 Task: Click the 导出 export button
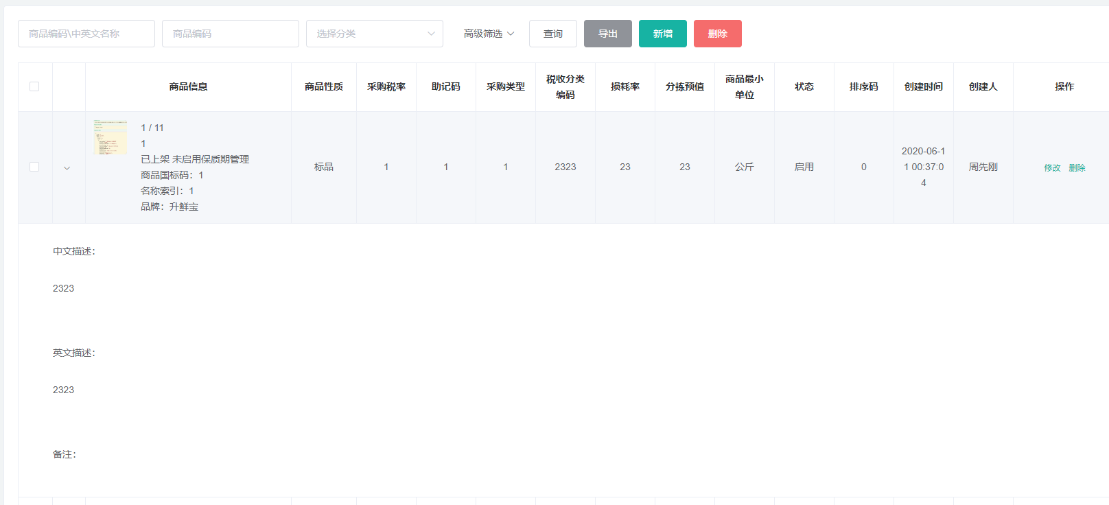pos(608,34)
